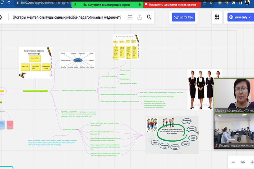The height and width of the screenshot is (169, 254).
Task: Stop screen sharing via red banner button
Action: coord(172,5)
